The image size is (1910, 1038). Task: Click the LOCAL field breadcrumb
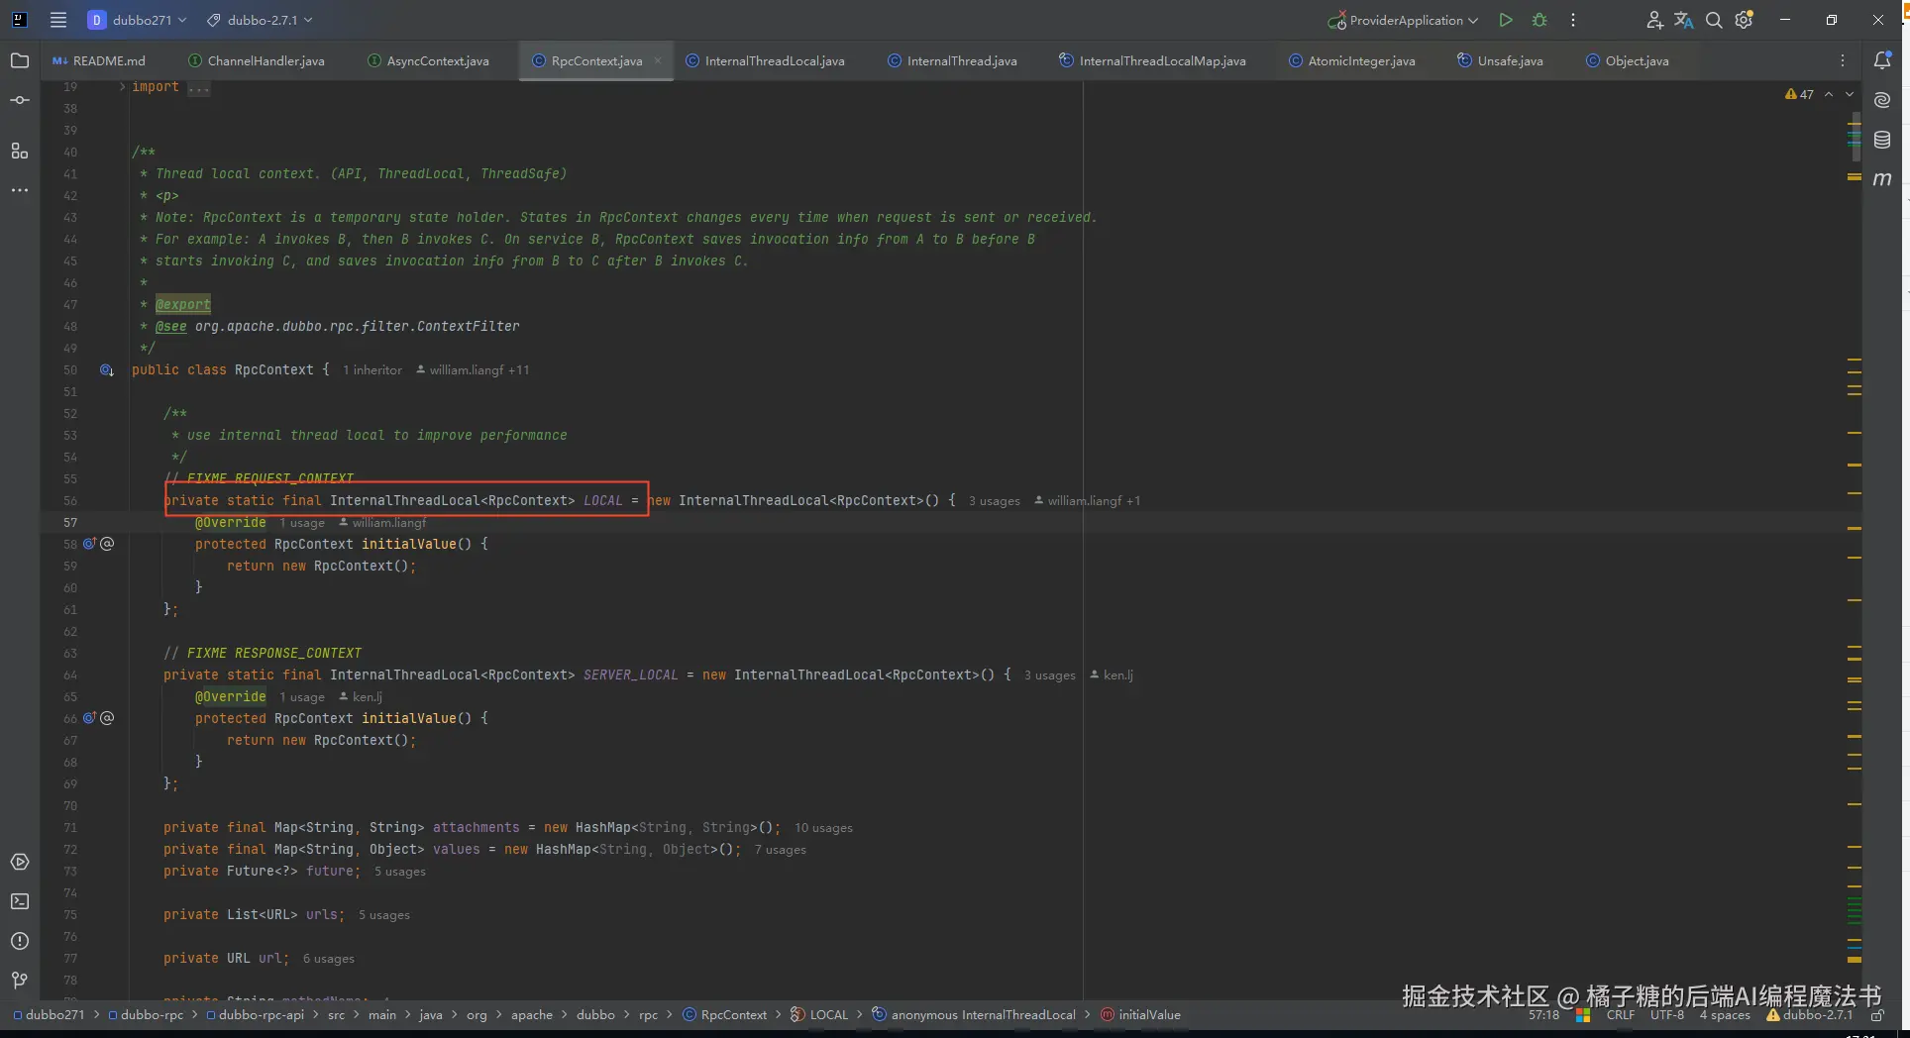point(819,1014)
